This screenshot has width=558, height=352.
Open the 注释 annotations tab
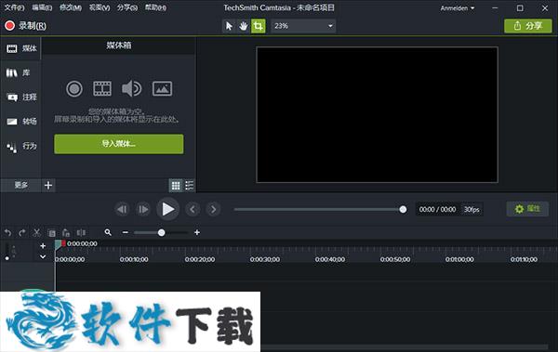[x=21, y=98]
